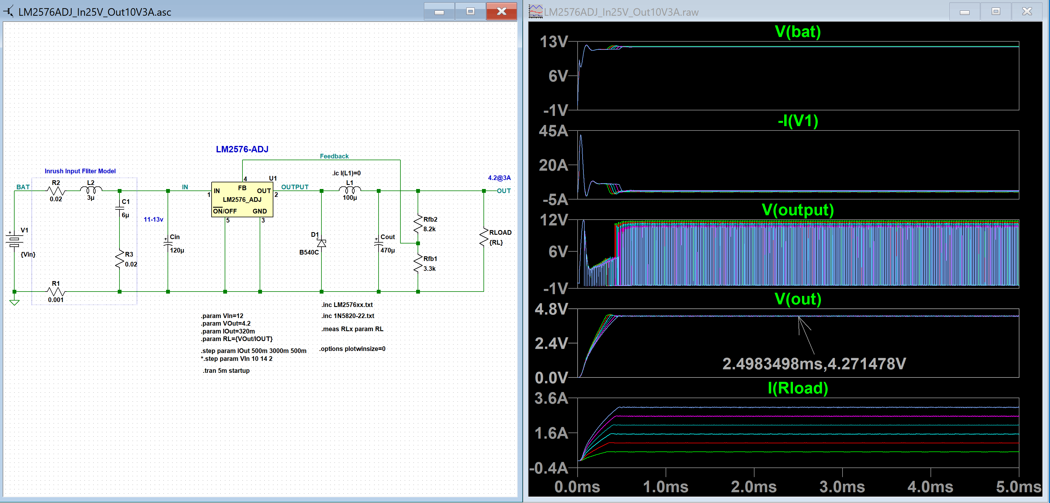This screenshot has width=1050, height=503.
Task: Close the waveform .raw window
Action: pyautogui.click(x=1027, y=11)
